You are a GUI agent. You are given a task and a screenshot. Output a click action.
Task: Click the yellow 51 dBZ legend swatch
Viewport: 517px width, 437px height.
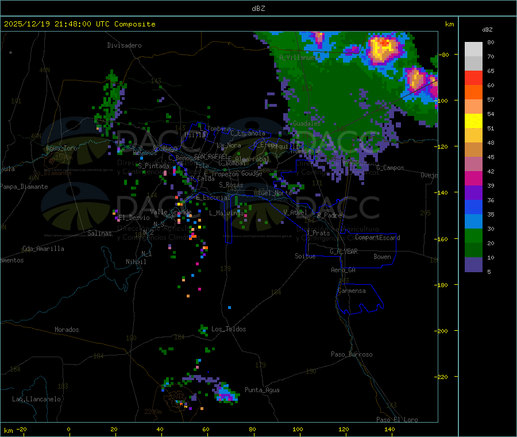(473, 121)
